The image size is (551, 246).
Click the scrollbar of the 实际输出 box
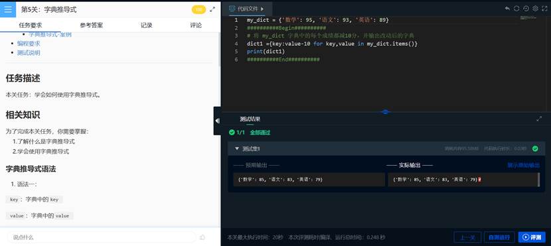tap(538, 179)
